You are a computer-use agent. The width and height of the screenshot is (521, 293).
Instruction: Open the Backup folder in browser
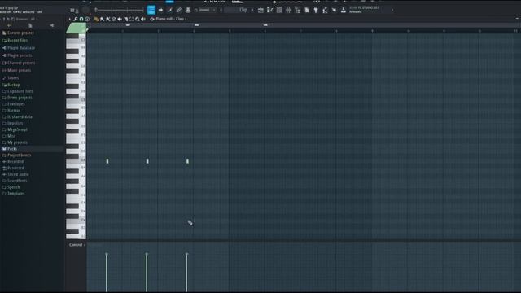pos(11,85)
